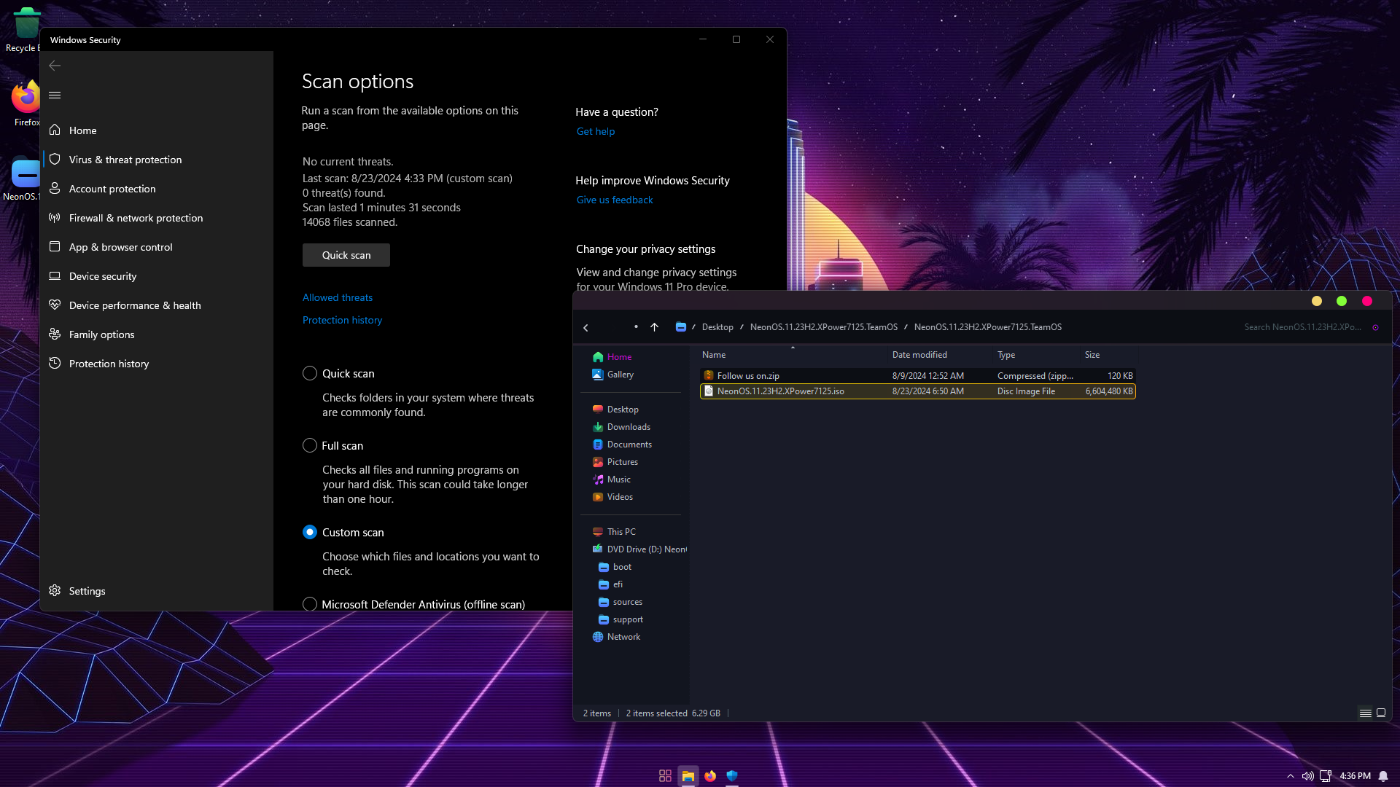This screenshot has width=1400, height=787.
Task: Select DVD Drive (D:) in the navigation pane
Action: [x=639, y=549]
